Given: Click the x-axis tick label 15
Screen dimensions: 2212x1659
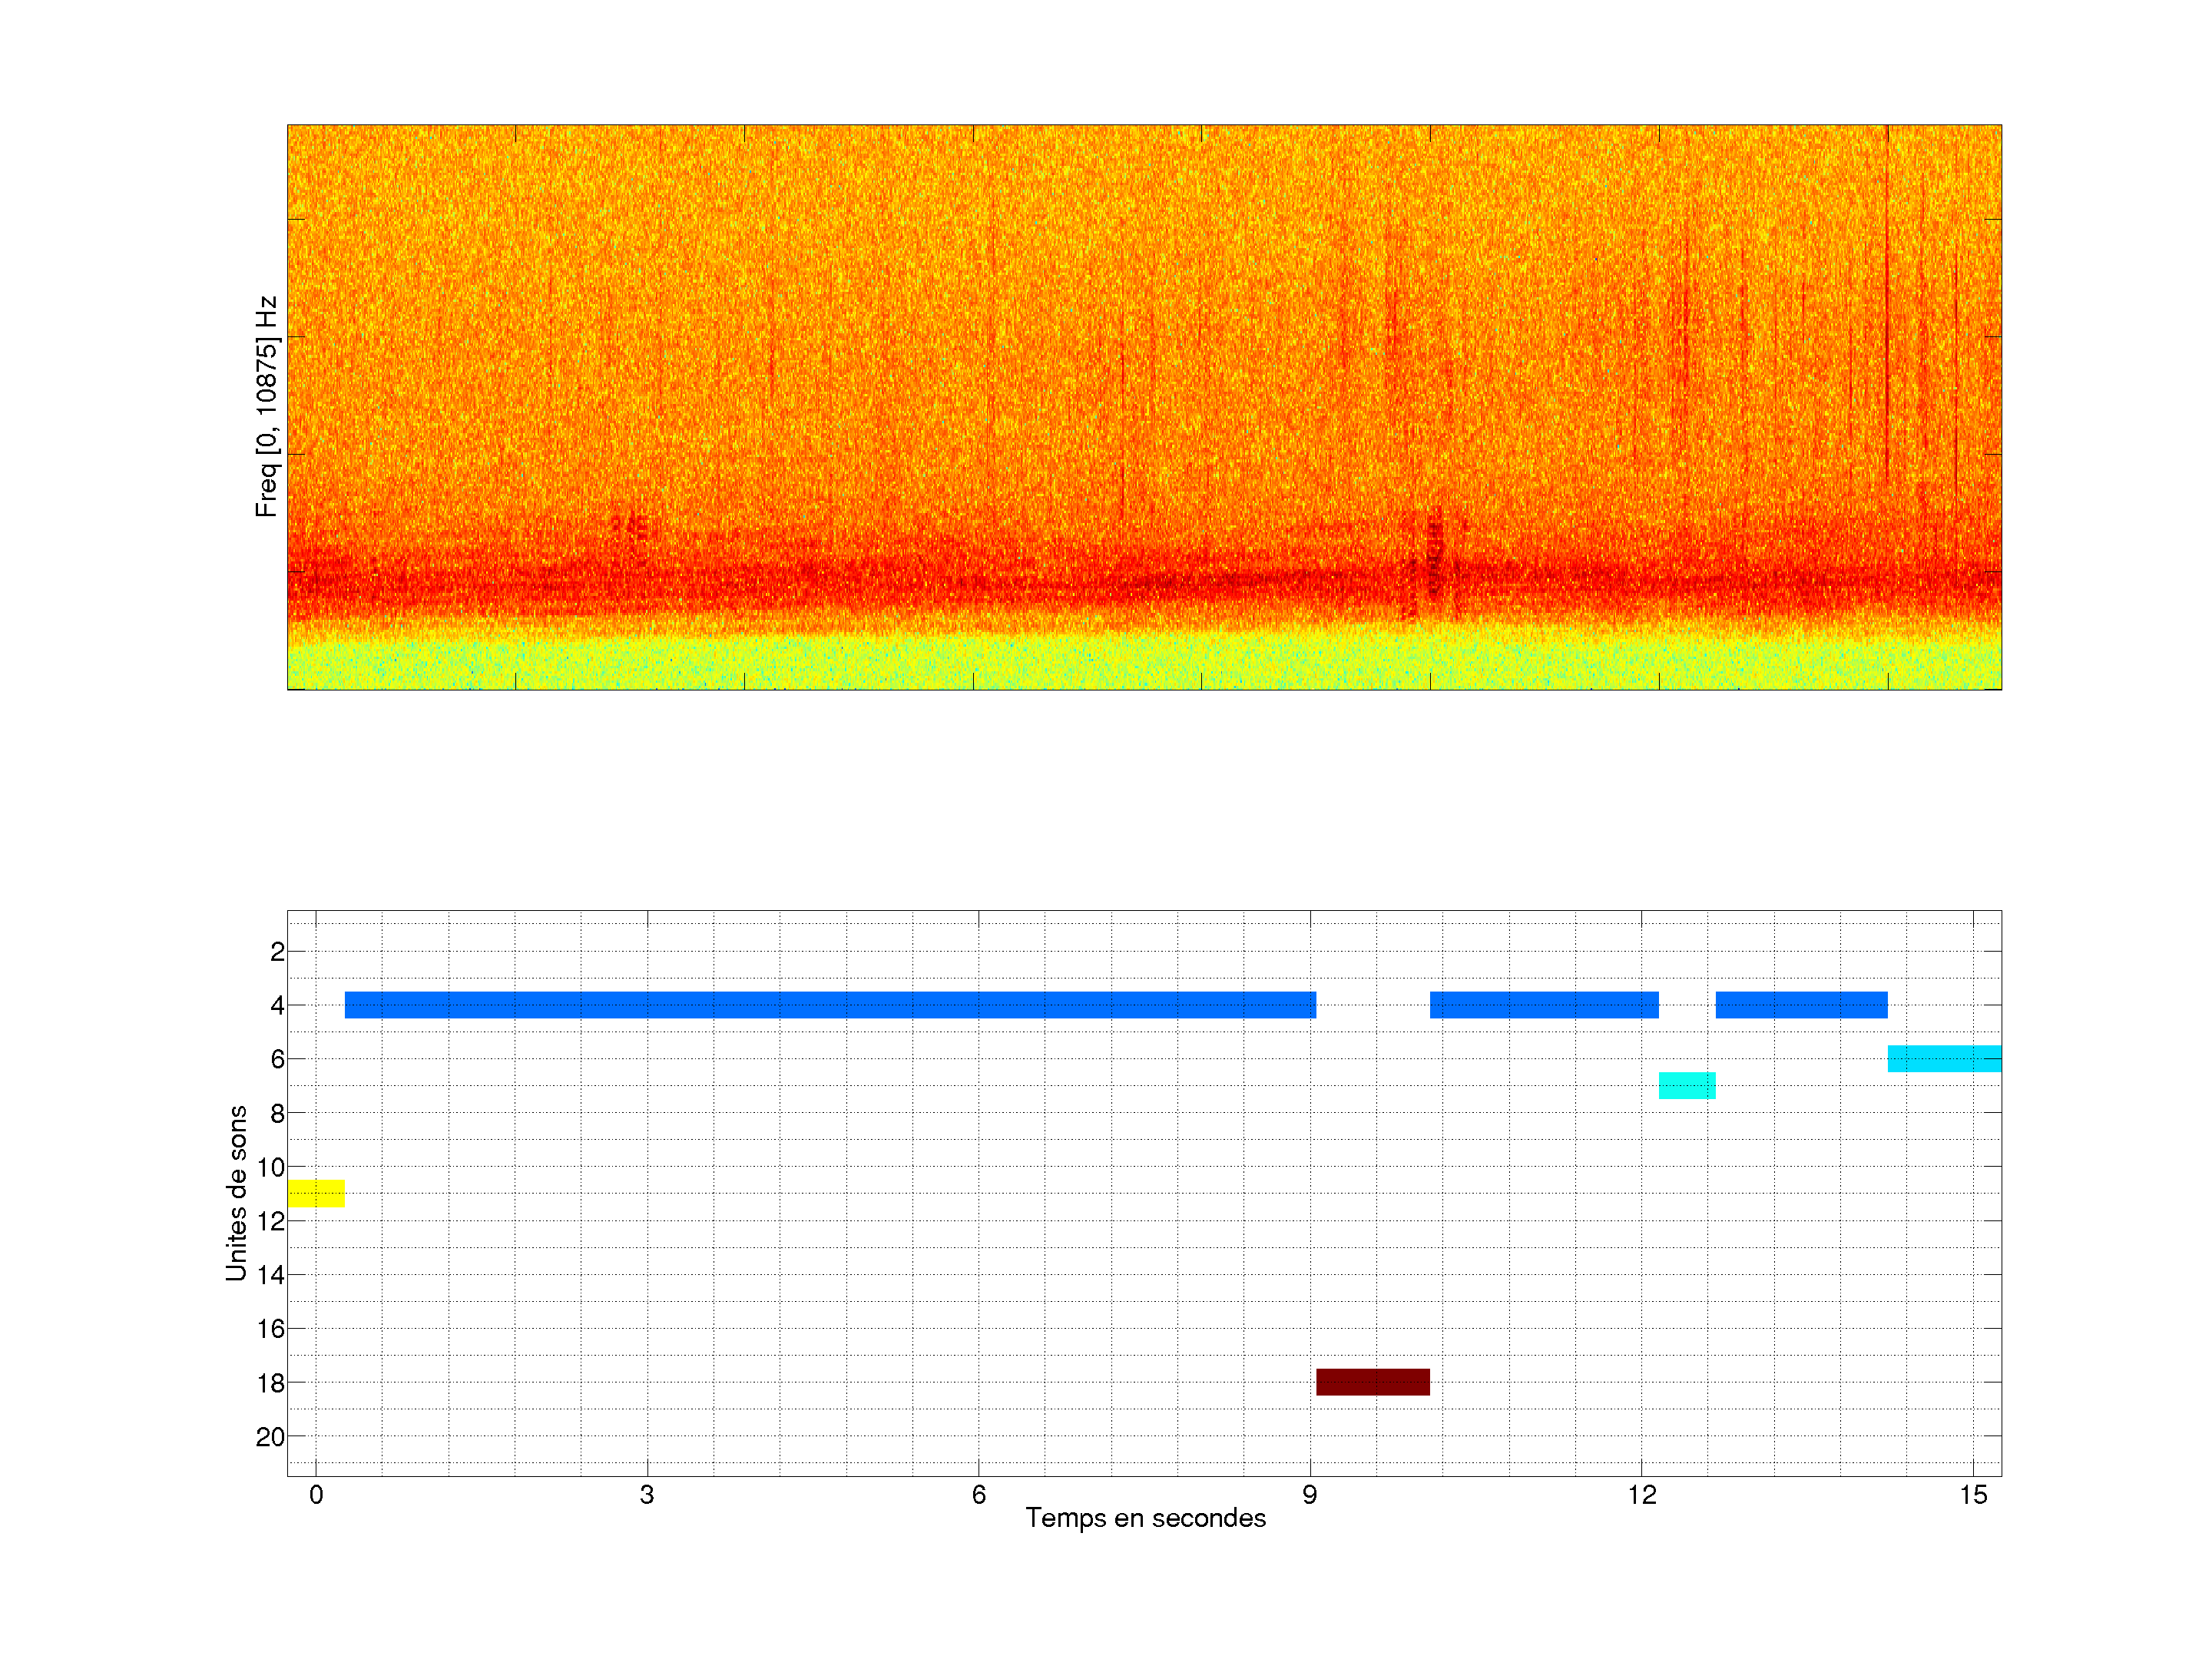Looking at the screenshot, I should pos(1973,1495).
